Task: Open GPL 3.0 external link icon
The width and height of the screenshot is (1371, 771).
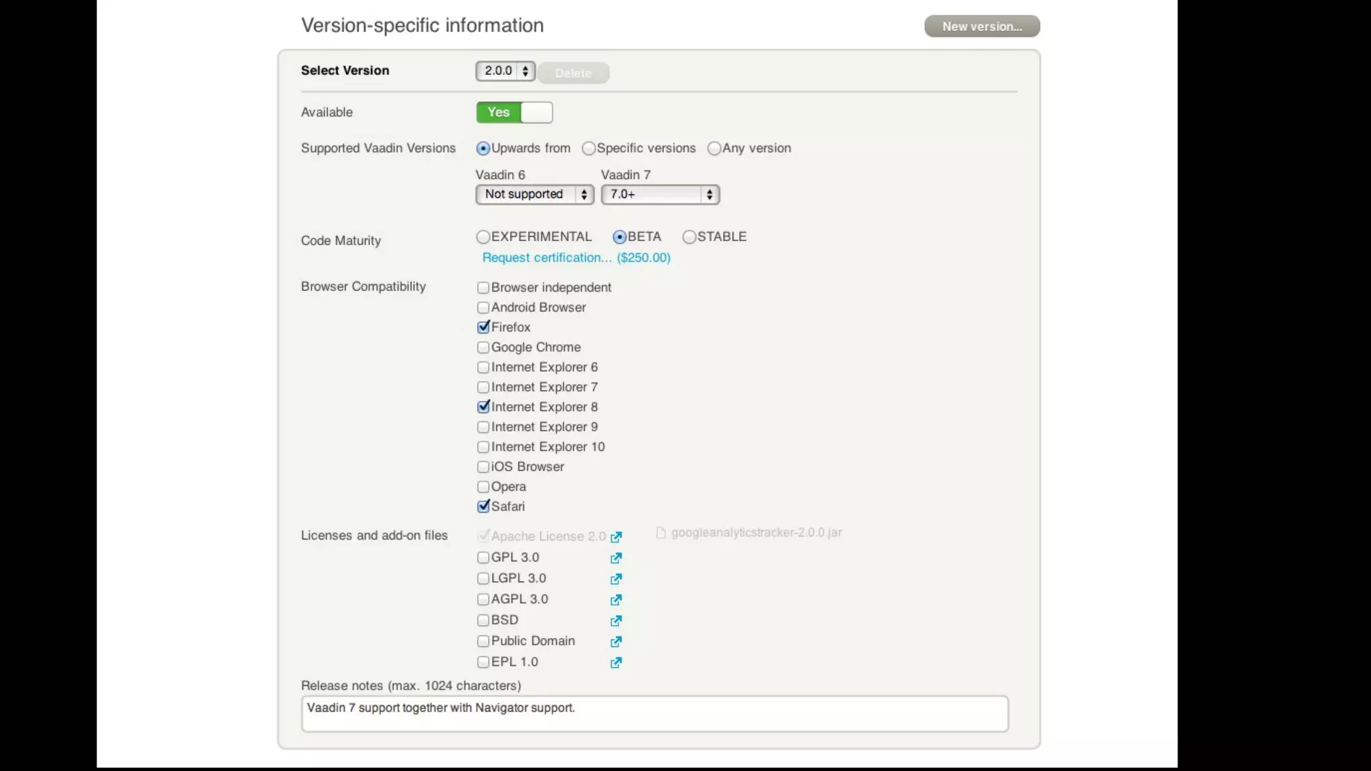Action: pyautogui.click(x=616, y=558)
